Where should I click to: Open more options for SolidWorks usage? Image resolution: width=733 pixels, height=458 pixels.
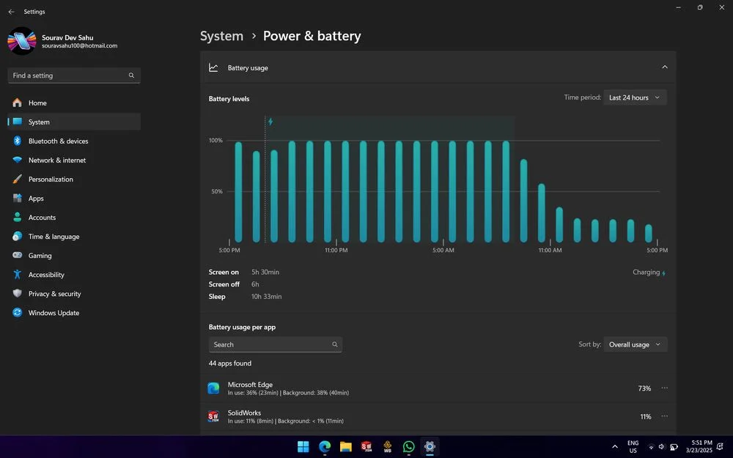click(664, 416)
